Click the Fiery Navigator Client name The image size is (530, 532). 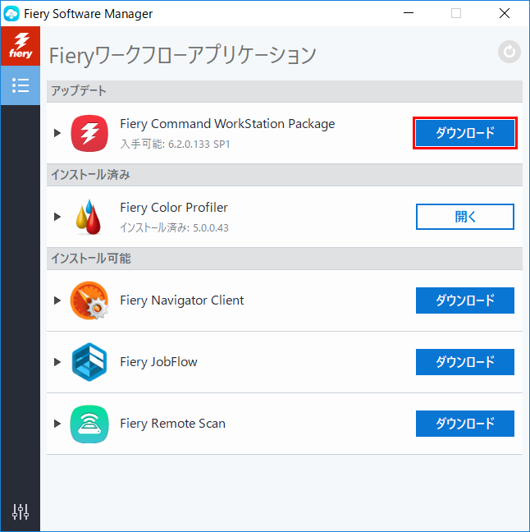[x=182, y=300]
